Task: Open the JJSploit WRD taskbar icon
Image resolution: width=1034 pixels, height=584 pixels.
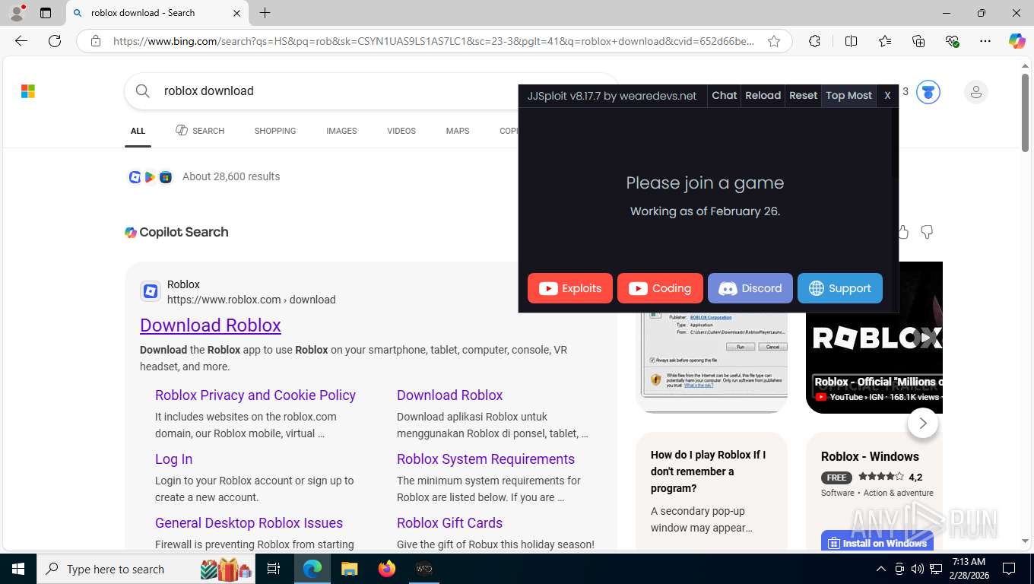Action: pos(424,569)
